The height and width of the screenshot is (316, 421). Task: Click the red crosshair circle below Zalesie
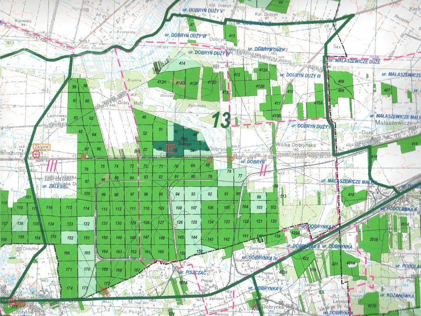[36, 154]
